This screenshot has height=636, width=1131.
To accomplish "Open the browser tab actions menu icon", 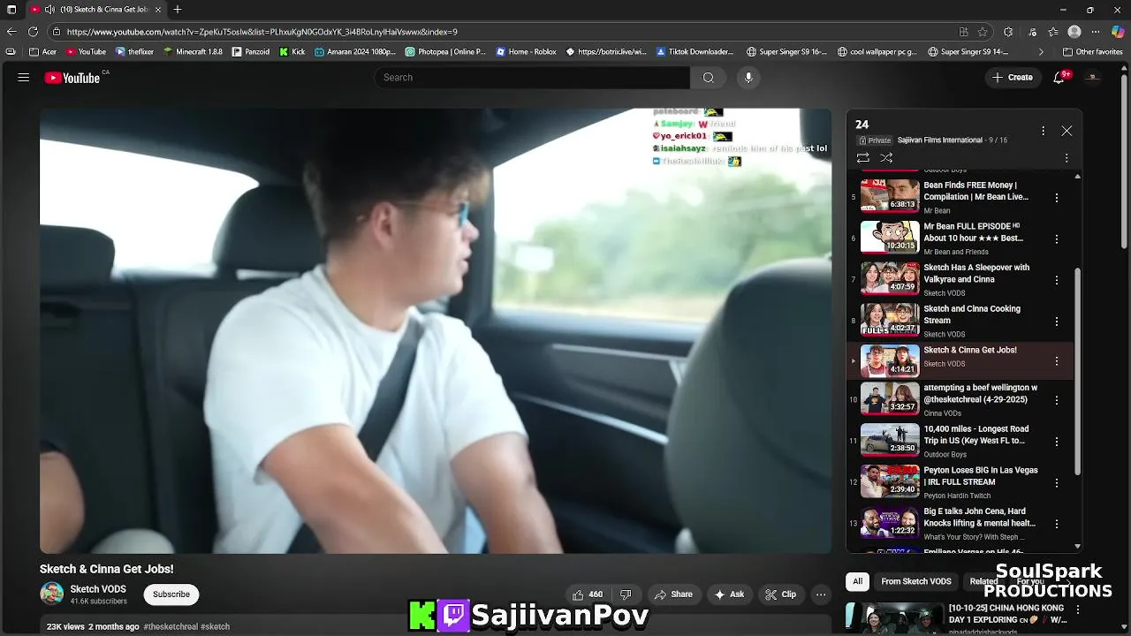I will 11,10.
